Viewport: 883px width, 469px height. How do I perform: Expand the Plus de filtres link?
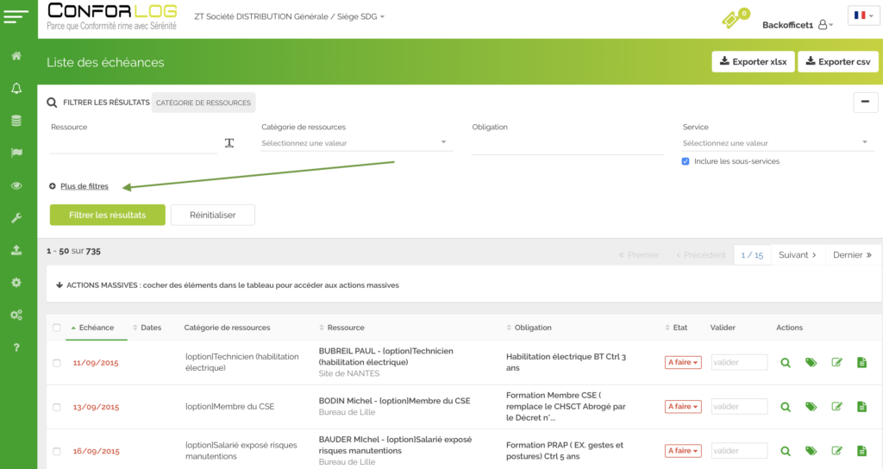(x=84, y=186)
